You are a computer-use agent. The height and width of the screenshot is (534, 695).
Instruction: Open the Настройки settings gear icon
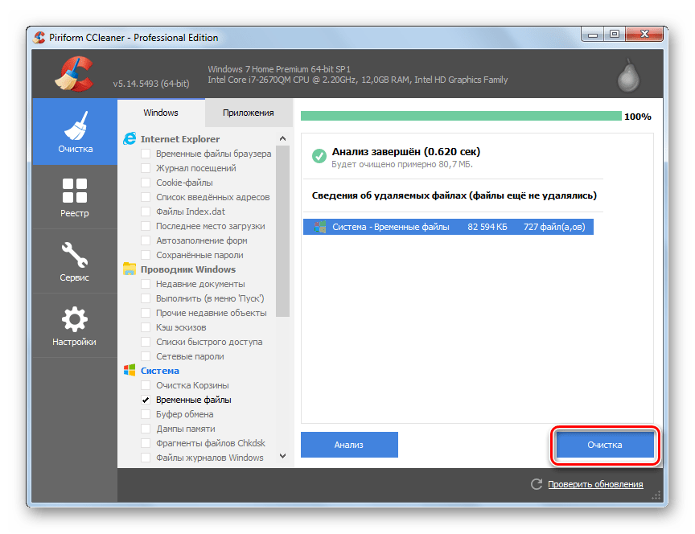(75, 319)
